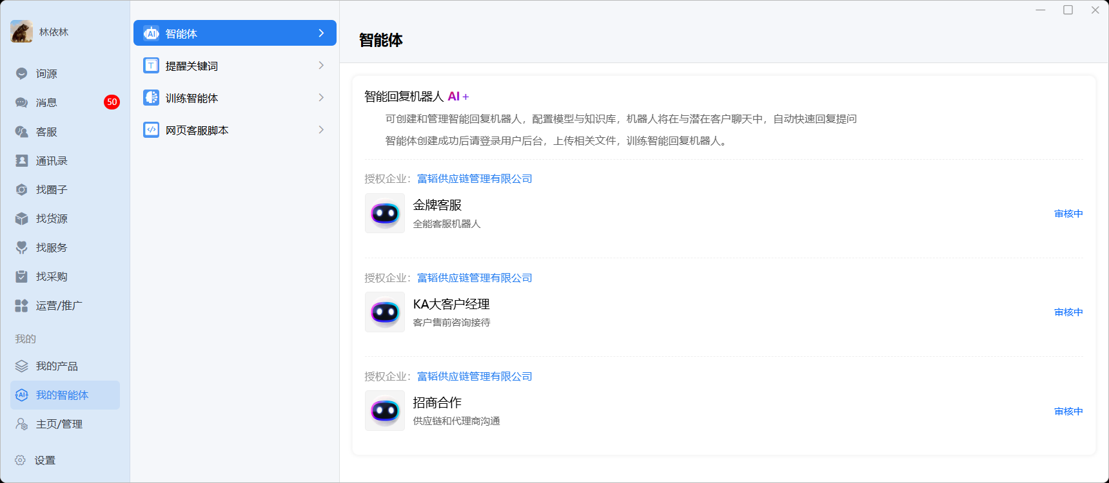Viewport: 1109px width, 483px height.
Task: Click the 智能体 AI icon in submenu
Action: point(152,33)
